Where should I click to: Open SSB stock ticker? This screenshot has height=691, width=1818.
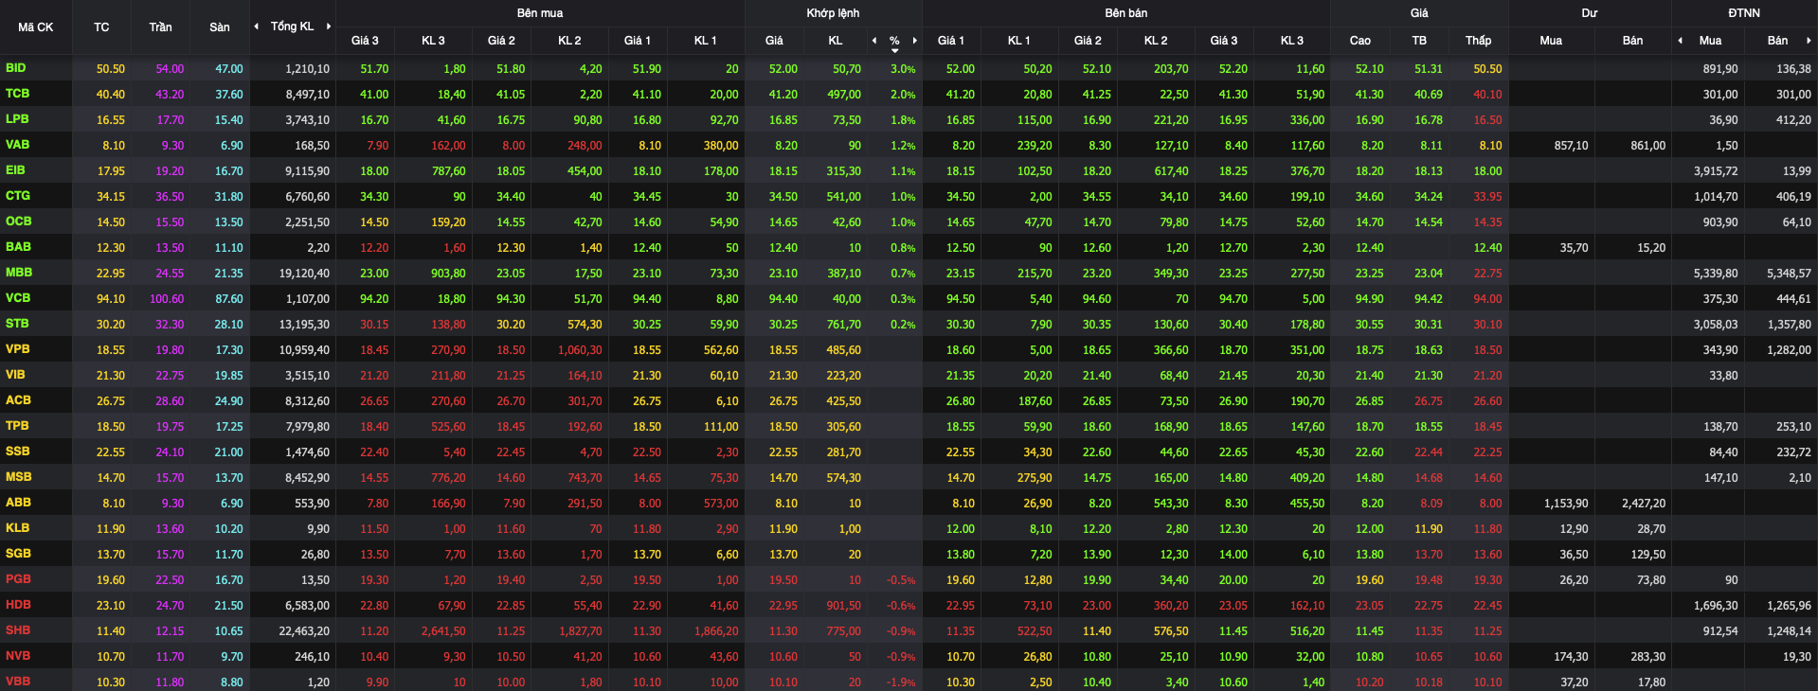(17, 452)
